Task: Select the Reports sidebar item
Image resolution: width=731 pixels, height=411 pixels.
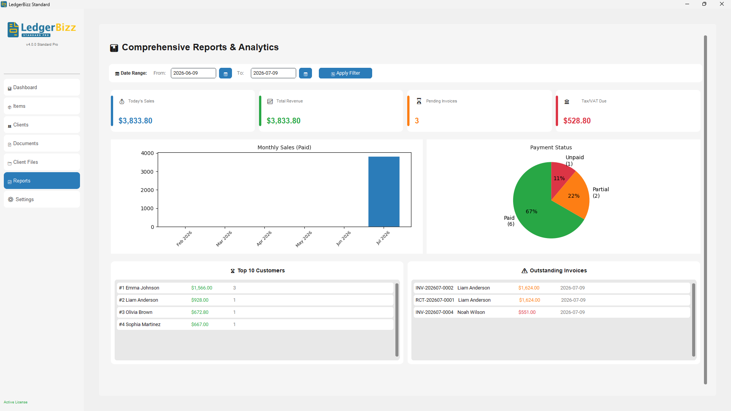Action: [42, 181]
